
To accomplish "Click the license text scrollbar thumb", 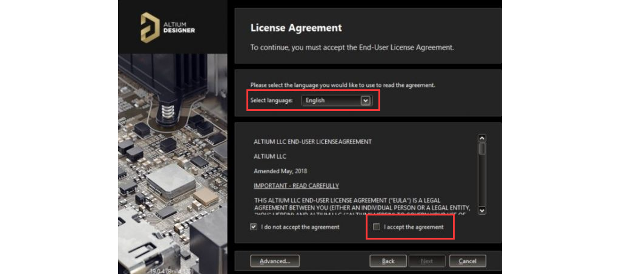I will tap(481, 148).
